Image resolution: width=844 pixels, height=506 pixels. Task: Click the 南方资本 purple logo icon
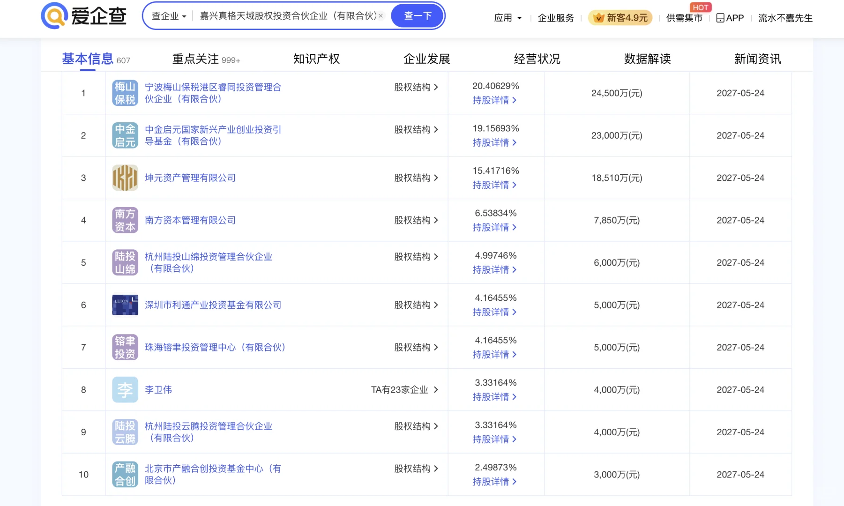125,220
